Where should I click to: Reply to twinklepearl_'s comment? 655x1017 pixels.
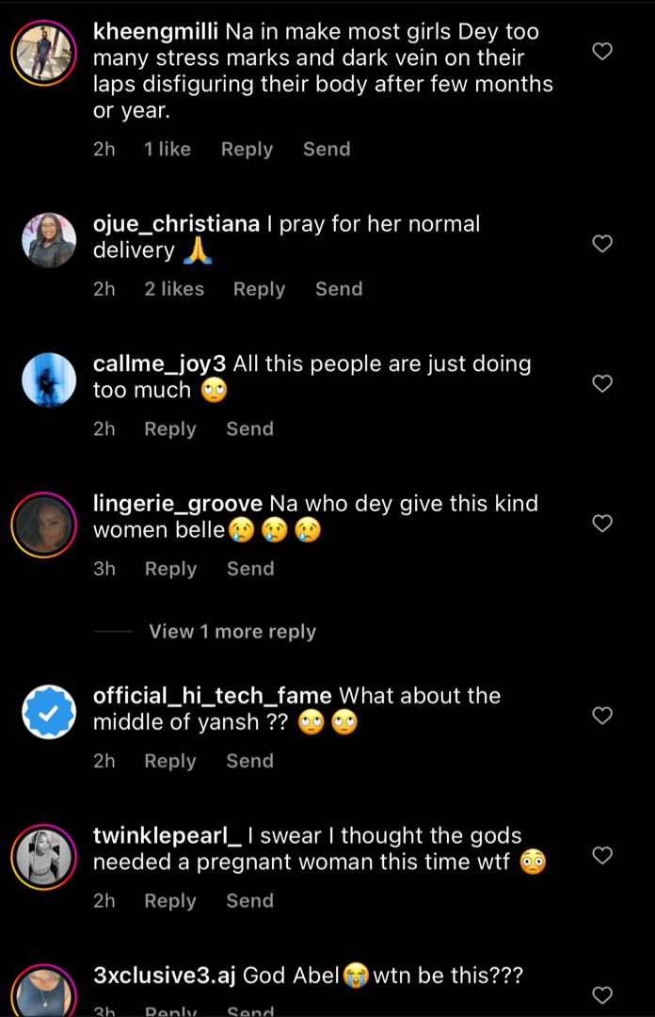(x=170, y=900)
